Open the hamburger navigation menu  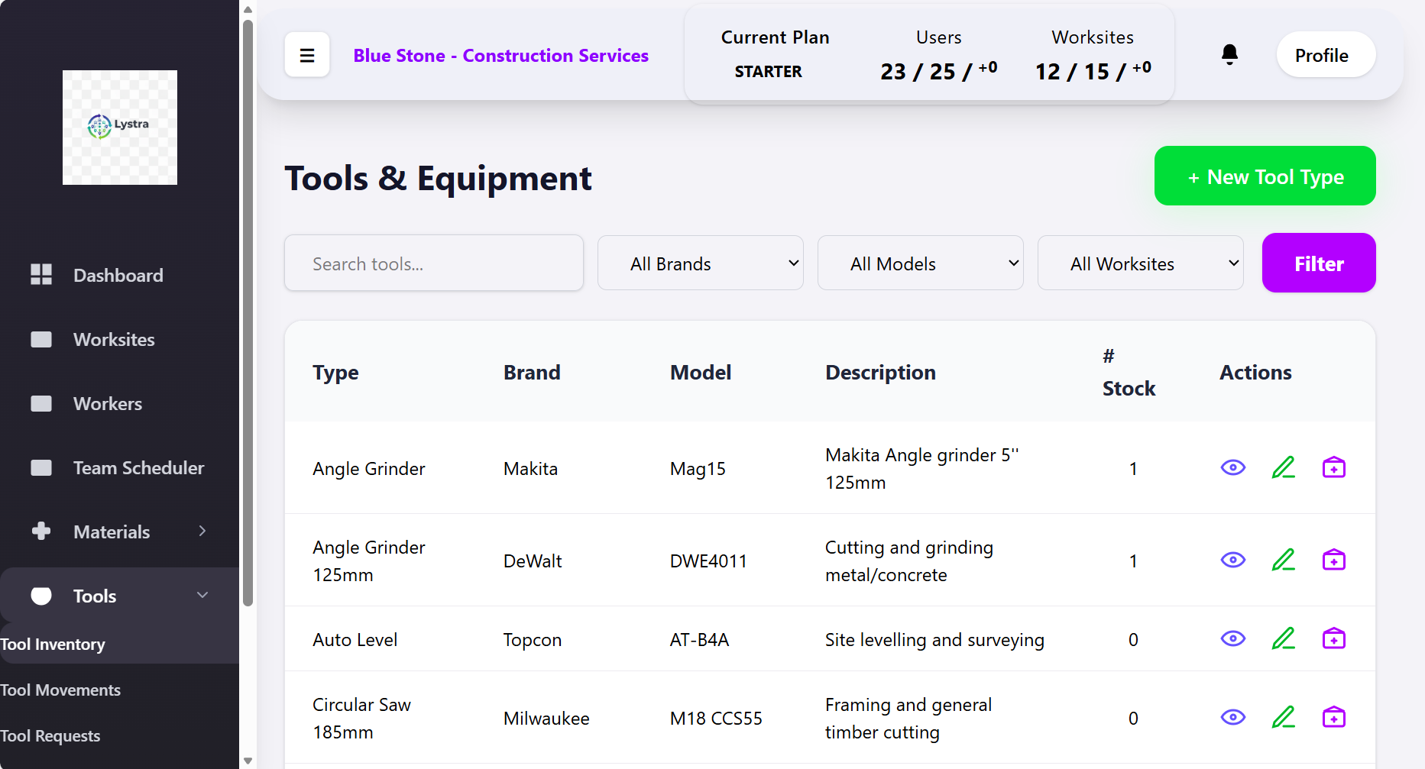tap(306, 54)
